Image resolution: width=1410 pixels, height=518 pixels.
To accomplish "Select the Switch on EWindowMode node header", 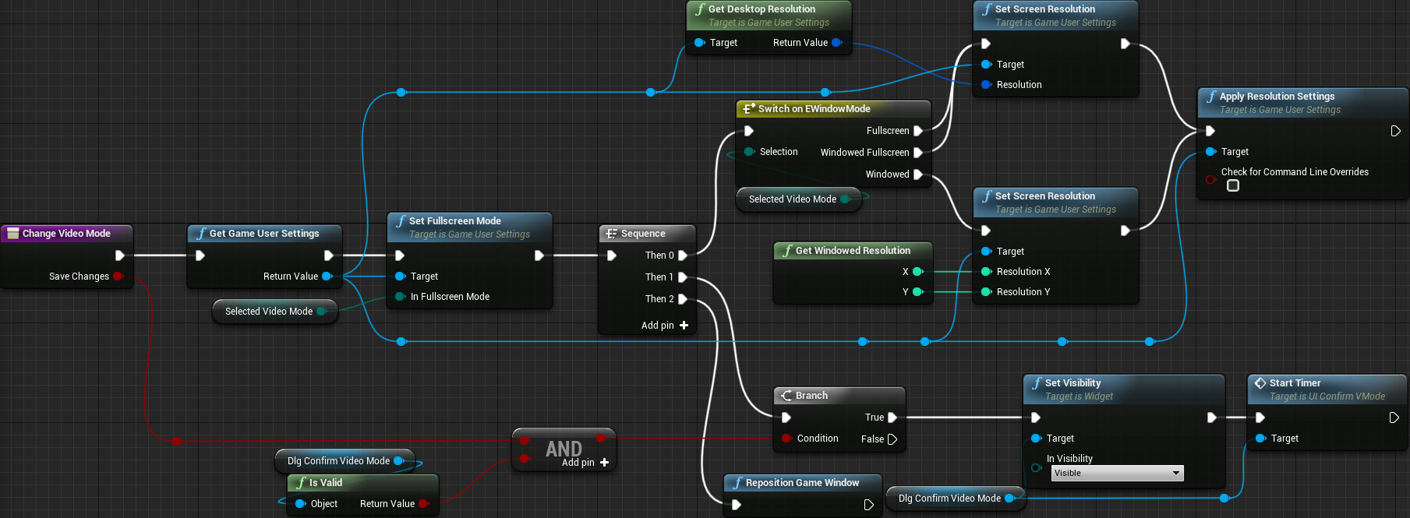I will (x=833, y=109).
